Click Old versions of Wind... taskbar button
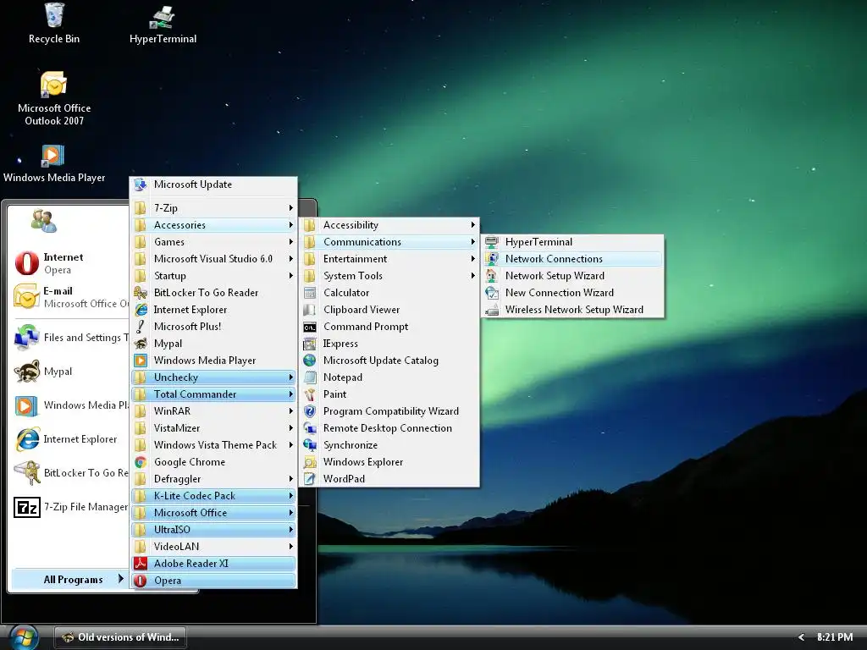The width and height of the screenshot is (867, 650). pos(120,637)
